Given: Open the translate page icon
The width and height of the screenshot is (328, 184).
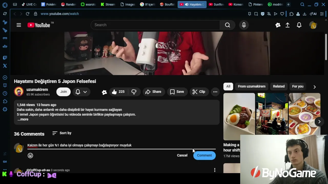Looking at the screenshot, I should click(269, 14).
